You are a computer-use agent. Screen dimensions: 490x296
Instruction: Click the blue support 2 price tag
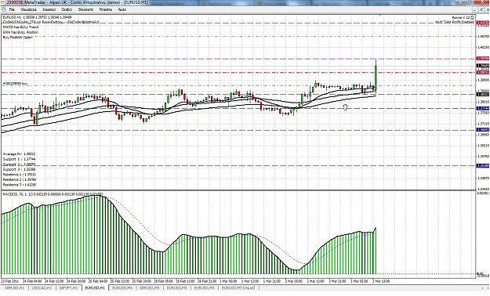coord(483,129)
